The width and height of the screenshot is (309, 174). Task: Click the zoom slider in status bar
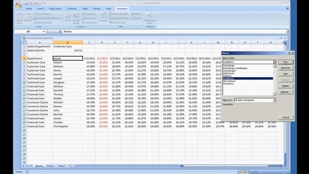(x=272, y=172)
